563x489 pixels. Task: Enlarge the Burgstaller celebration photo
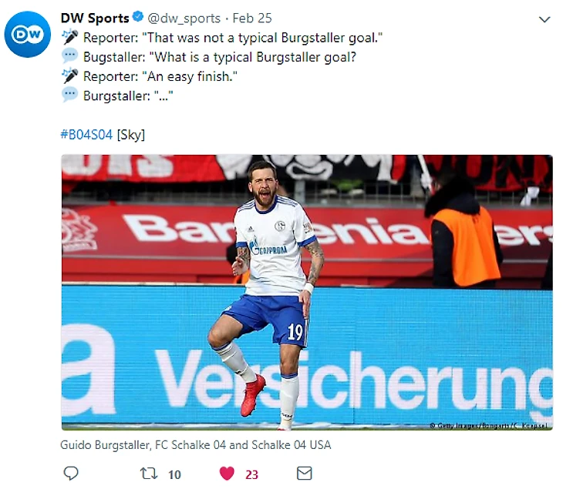tap(307, 292)
